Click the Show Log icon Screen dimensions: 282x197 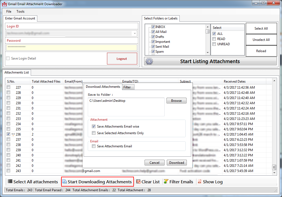point(199,182)
